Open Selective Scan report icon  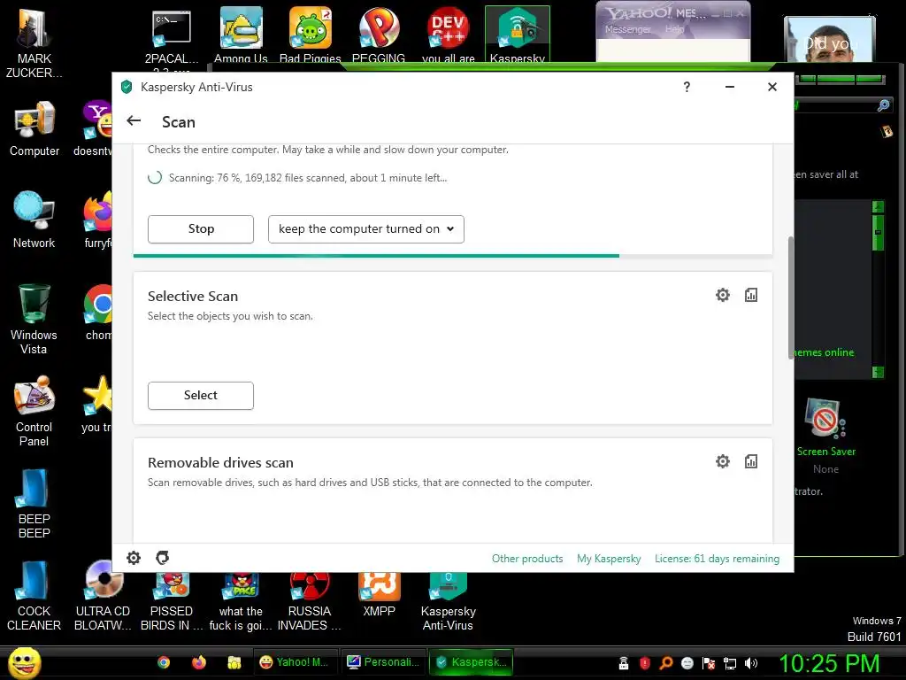[750, 295]
